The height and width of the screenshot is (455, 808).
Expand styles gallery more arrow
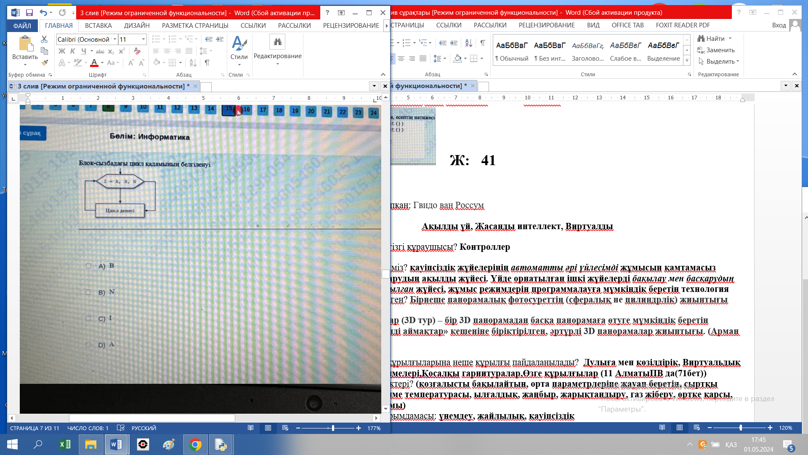tap(687, 61)
